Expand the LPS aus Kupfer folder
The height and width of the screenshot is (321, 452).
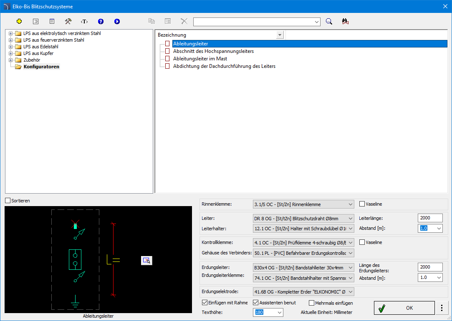coord(11,53)
